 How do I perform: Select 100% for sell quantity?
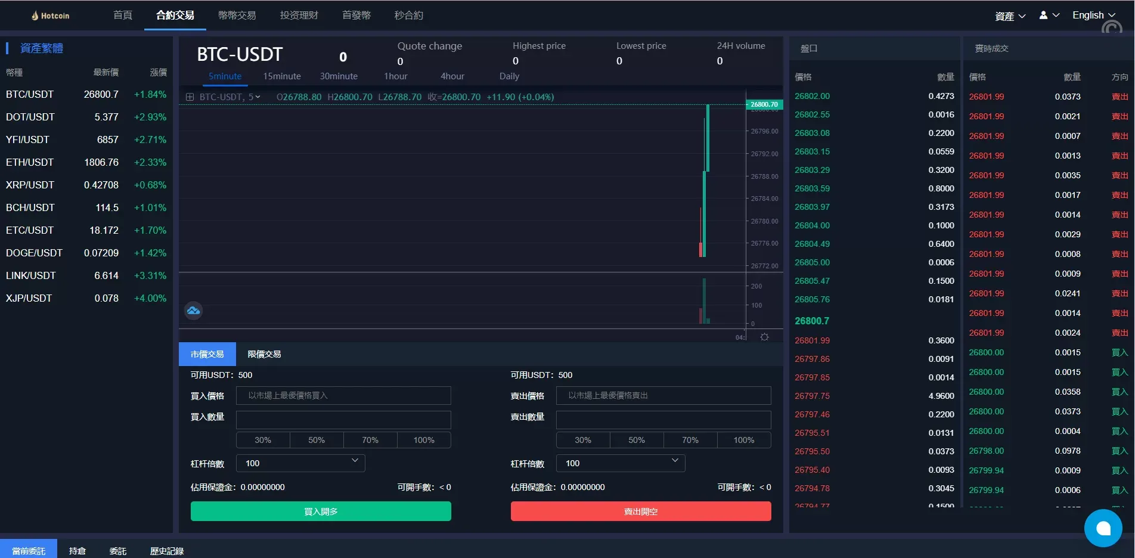pos(743,440)
